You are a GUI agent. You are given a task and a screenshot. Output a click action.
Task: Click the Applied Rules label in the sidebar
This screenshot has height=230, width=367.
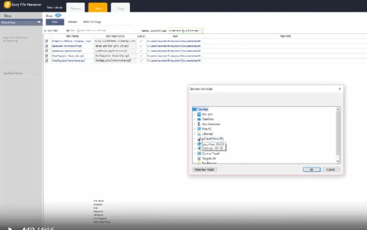[x=13, y=73]
